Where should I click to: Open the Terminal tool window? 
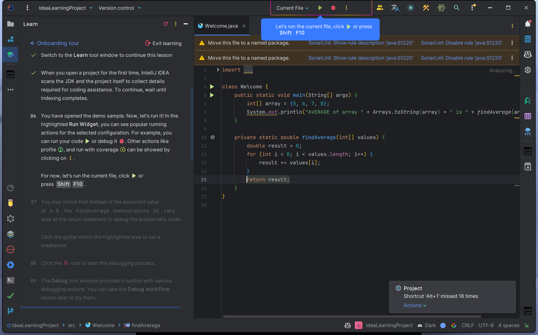(11, 280)
